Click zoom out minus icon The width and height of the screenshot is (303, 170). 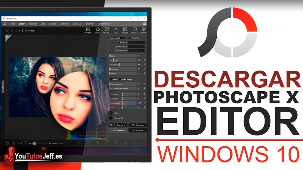(30, 143)
